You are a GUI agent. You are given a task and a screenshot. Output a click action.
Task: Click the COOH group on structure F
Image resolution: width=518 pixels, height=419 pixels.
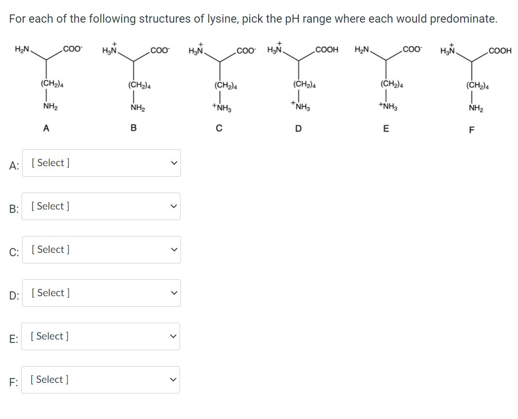(499, 50)
